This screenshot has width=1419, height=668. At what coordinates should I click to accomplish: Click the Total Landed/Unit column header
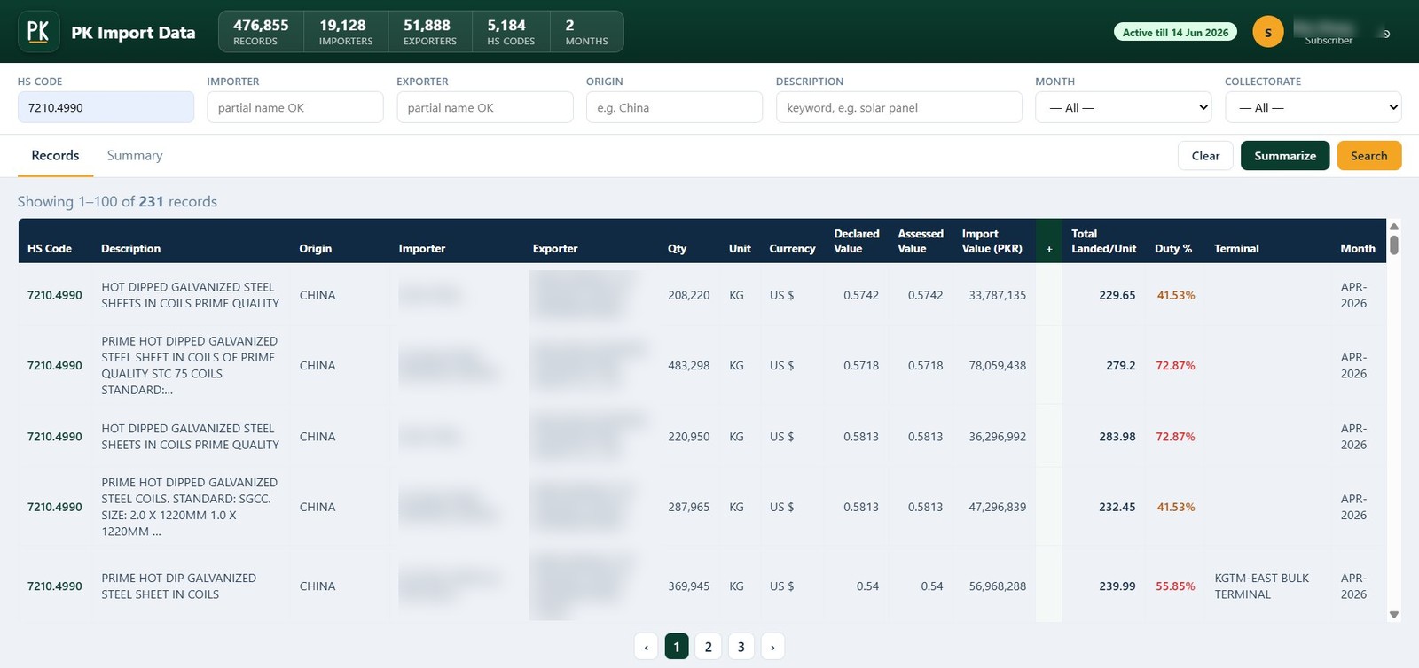click(x=1103, y=241)
